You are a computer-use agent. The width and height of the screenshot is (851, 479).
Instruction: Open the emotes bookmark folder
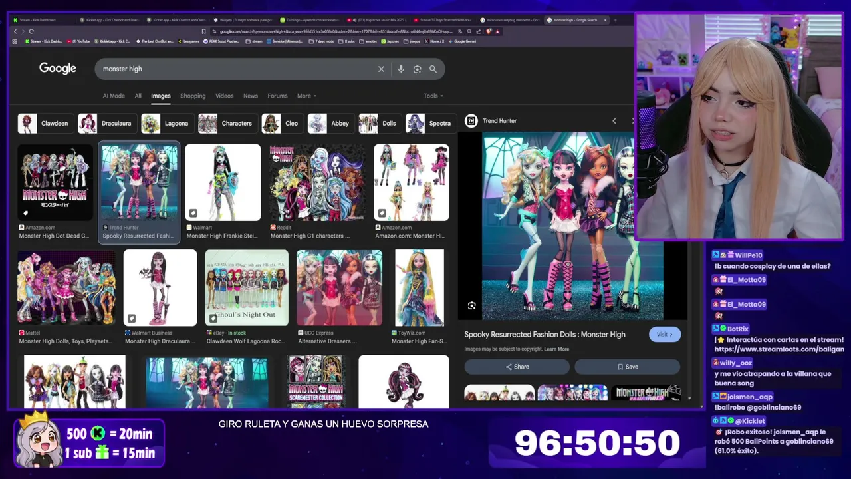coord(367,41)
